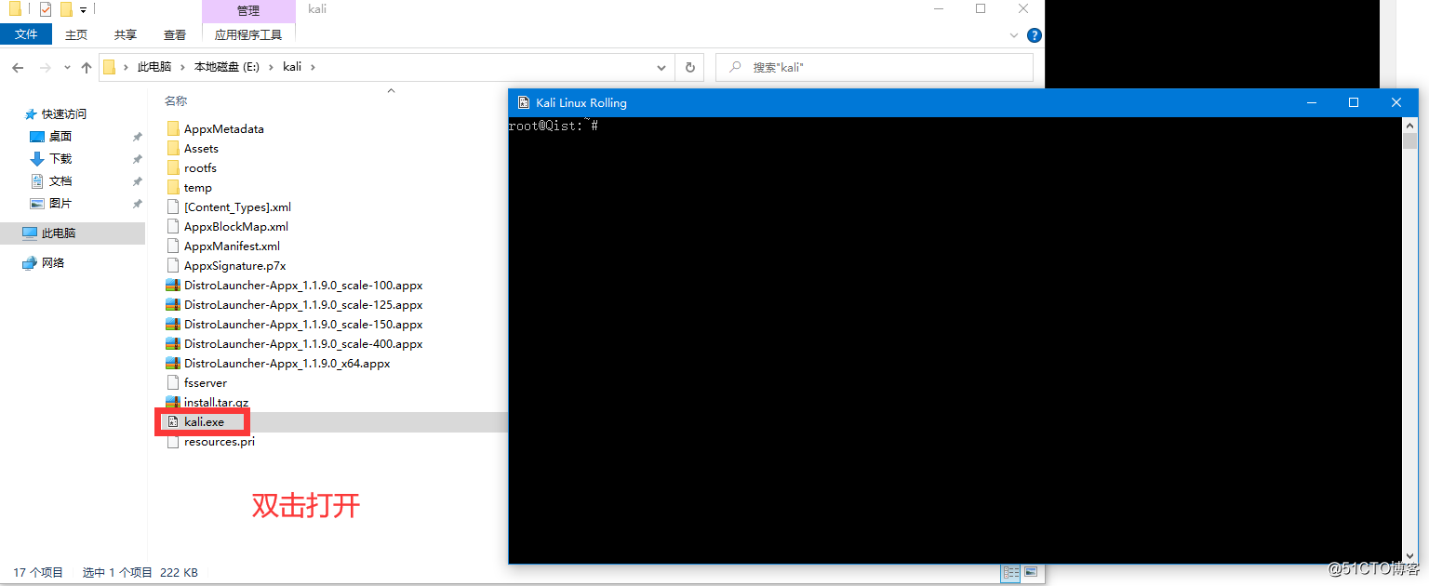
Task: Switch to the 查看 ribbon tab
Action: pos(175,34)
